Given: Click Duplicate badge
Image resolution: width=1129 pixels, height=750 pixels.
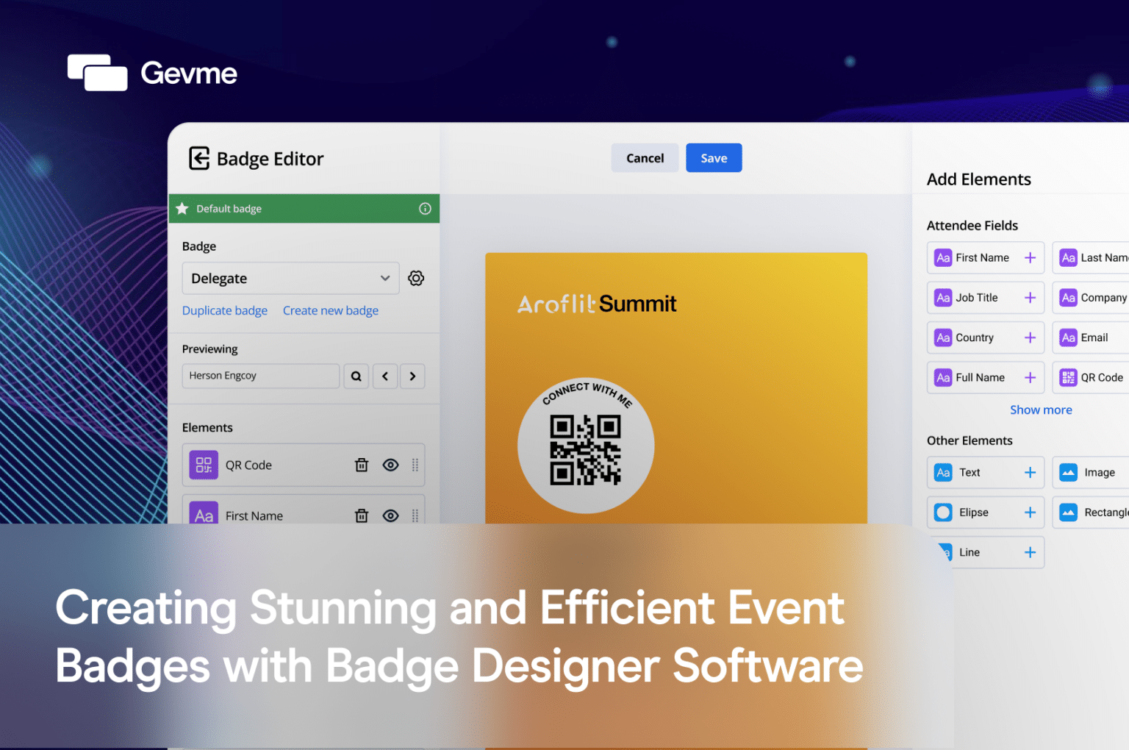Looking at the screenshot, I should [224, 310].
